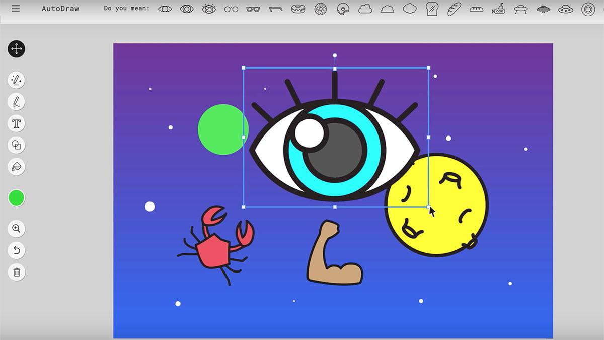
Task: Select the Select tool
Action: (x=17, y=49)
